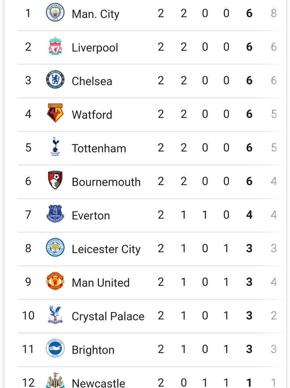The width and height of the screenshot is (290, 388).
Task: Click the Leicester City club crest
Action: (55, 247)
